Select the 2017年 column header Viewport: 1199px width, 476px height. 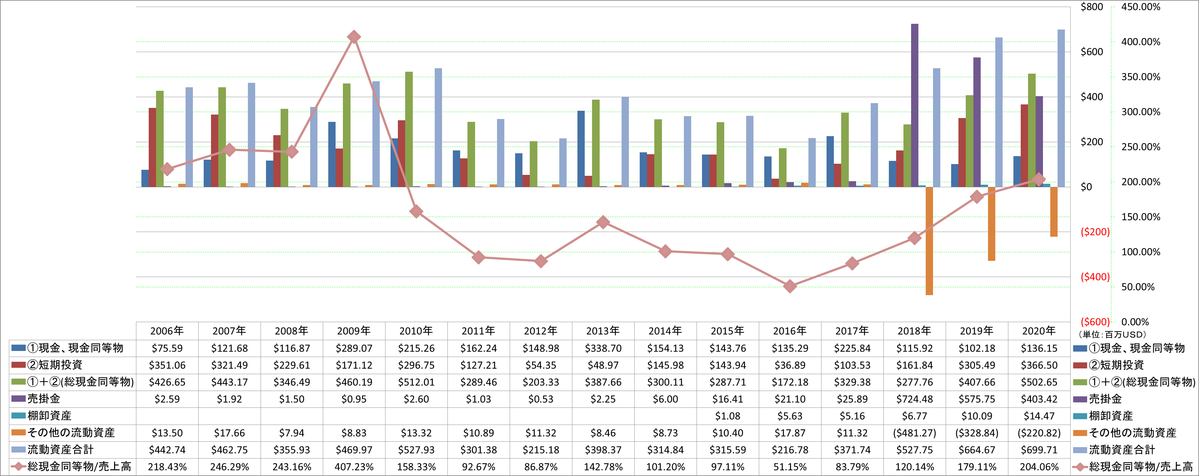[x=852, y=331]
